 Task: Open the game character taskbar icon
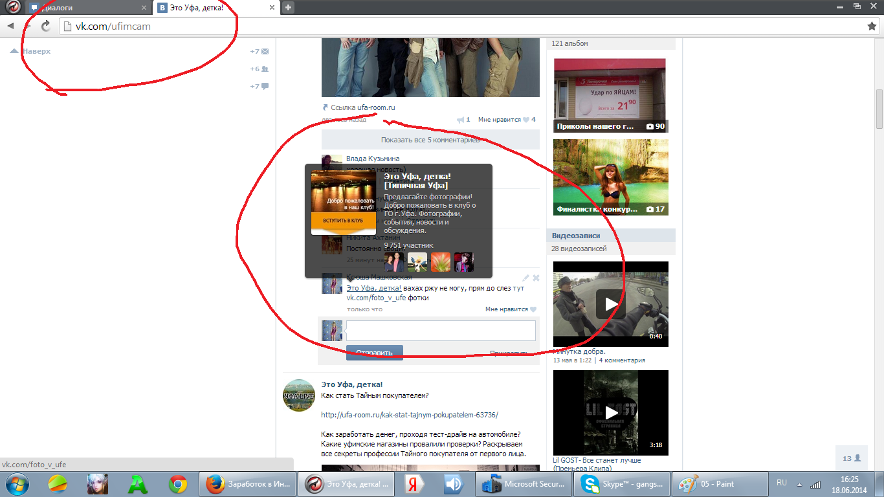(x=98, y=483)
